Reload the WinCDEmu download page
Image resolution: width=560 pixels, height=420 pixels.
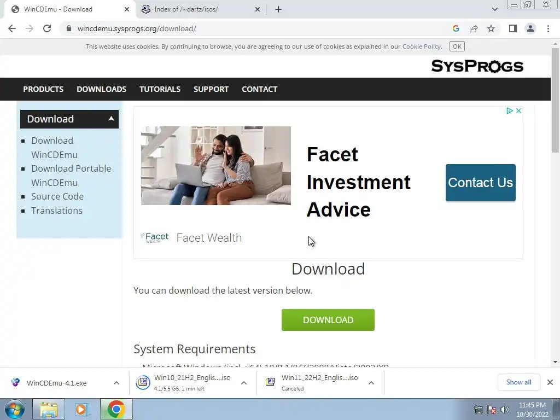click(x=47, y=28)
